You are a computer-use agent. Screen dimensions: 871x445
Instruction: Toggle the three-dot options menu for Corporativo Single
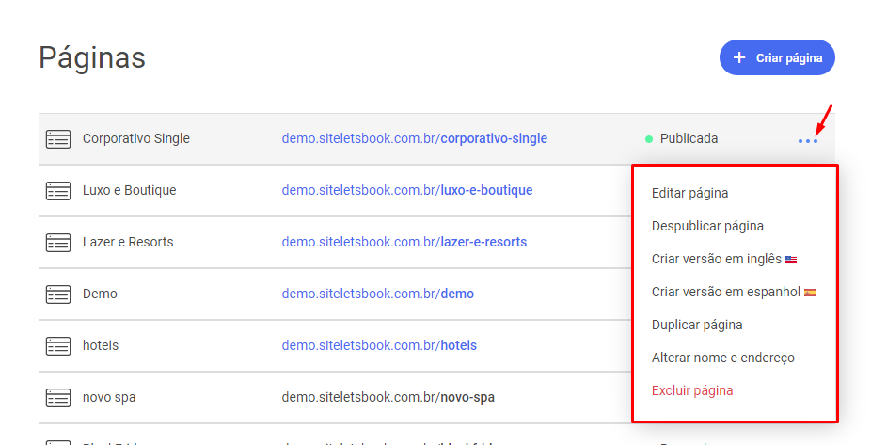pyautogui.click(x=807, y=141)
